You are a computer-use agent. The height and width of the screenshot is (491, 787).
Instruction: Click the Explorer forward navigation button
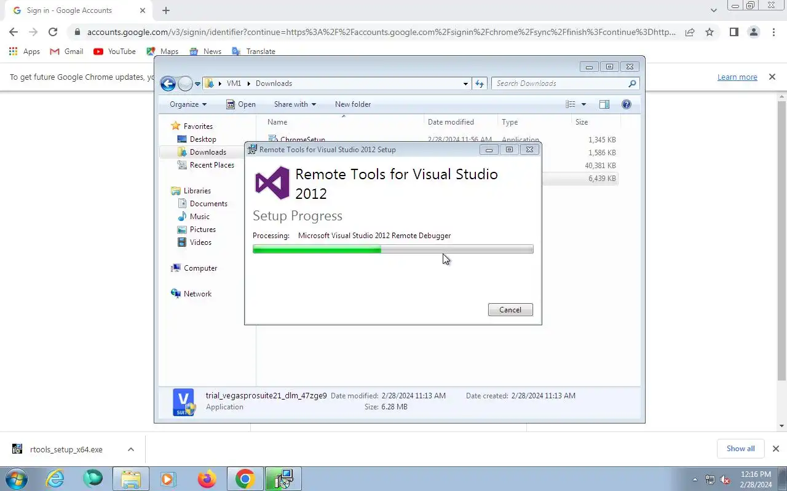(x=185, y=83)
